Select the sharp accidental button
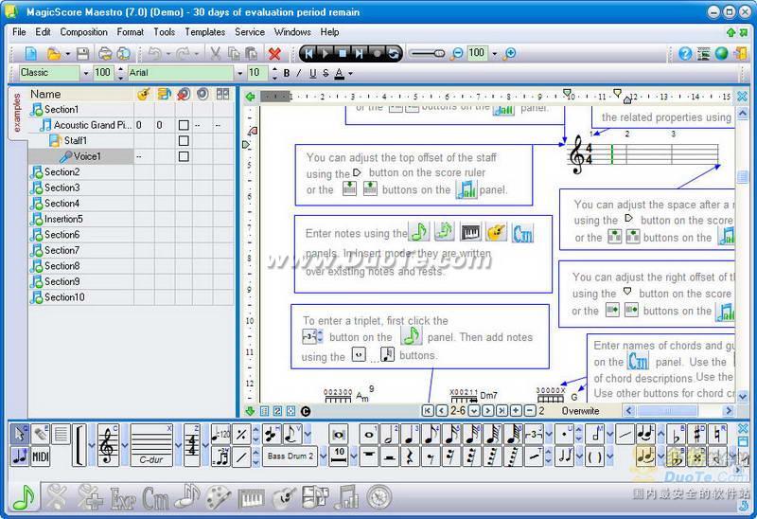 click(x=696, y=435)
